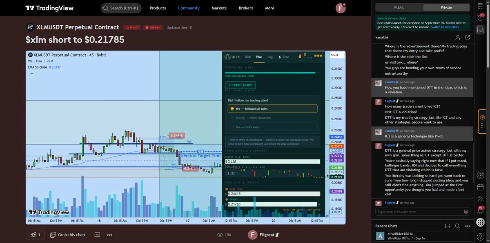The image size is (490, 243).
Task: Click the 0.24418 price label on chart
Action: tap(176, 135)
